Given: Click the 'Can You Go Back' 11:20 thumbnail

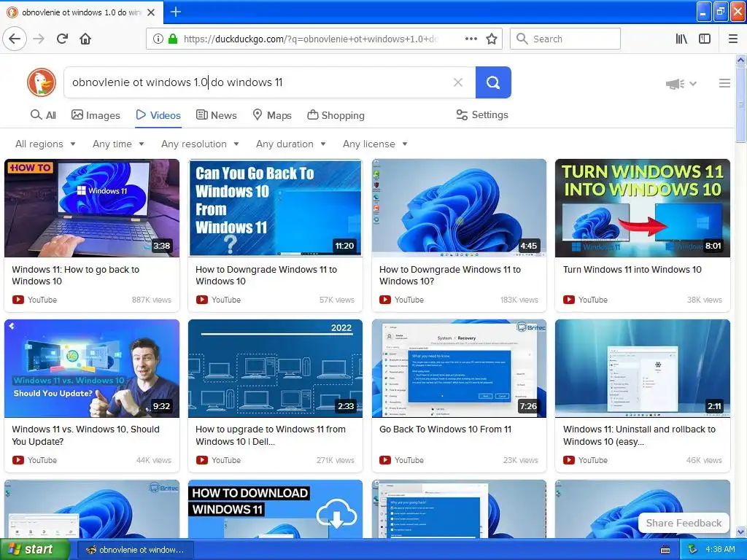Looking at the screenshot, I should pos(275,208).
